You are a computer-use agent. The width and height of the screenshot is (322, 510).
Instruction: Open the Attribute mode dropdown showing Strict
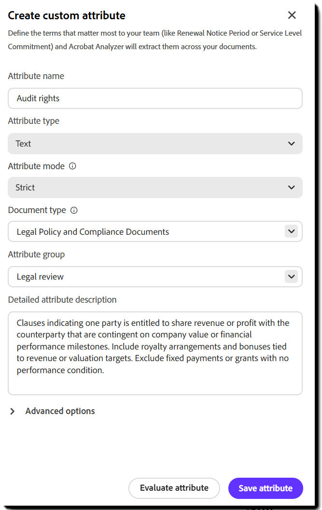coord(155,188)
